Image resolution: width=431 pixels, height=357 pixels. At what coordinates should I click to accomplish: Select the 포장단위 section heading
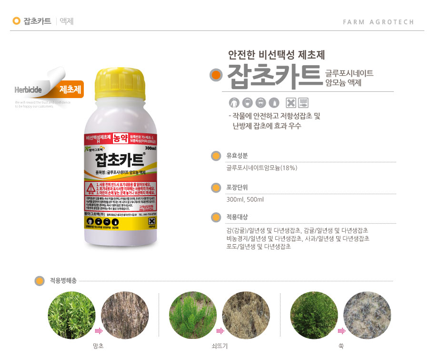tap(237, 188)
